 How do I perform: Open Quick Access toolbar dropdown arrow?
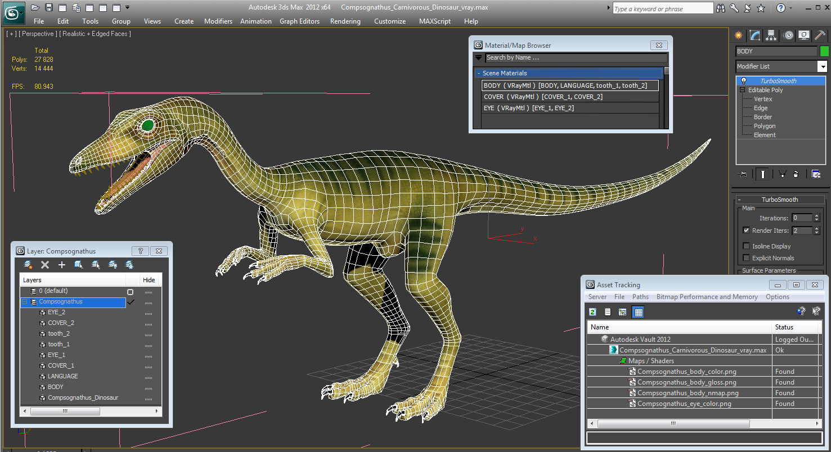click(x=127, y=8)
